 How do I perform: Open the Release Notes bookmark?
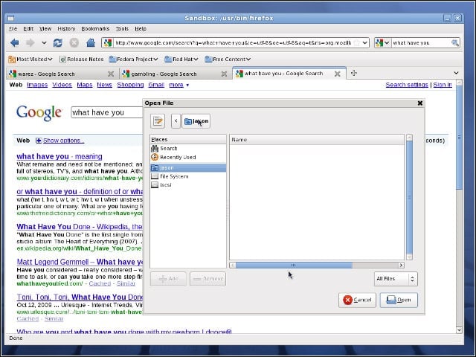(81, 59)
